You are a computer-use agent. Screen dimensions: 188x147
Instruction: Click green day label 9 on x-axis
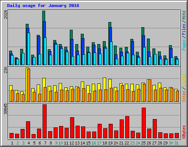click(x=56, y=143)
